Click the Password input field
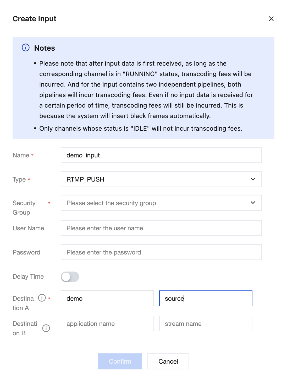 click(x=161, y=252)
